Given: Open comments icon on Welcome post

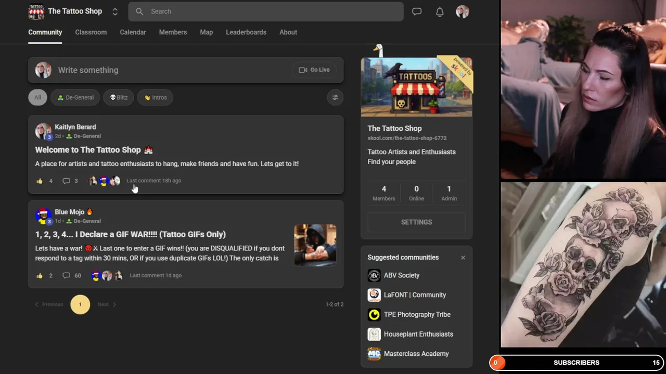Looking at the screenshot, I should [x=66, y=181].
